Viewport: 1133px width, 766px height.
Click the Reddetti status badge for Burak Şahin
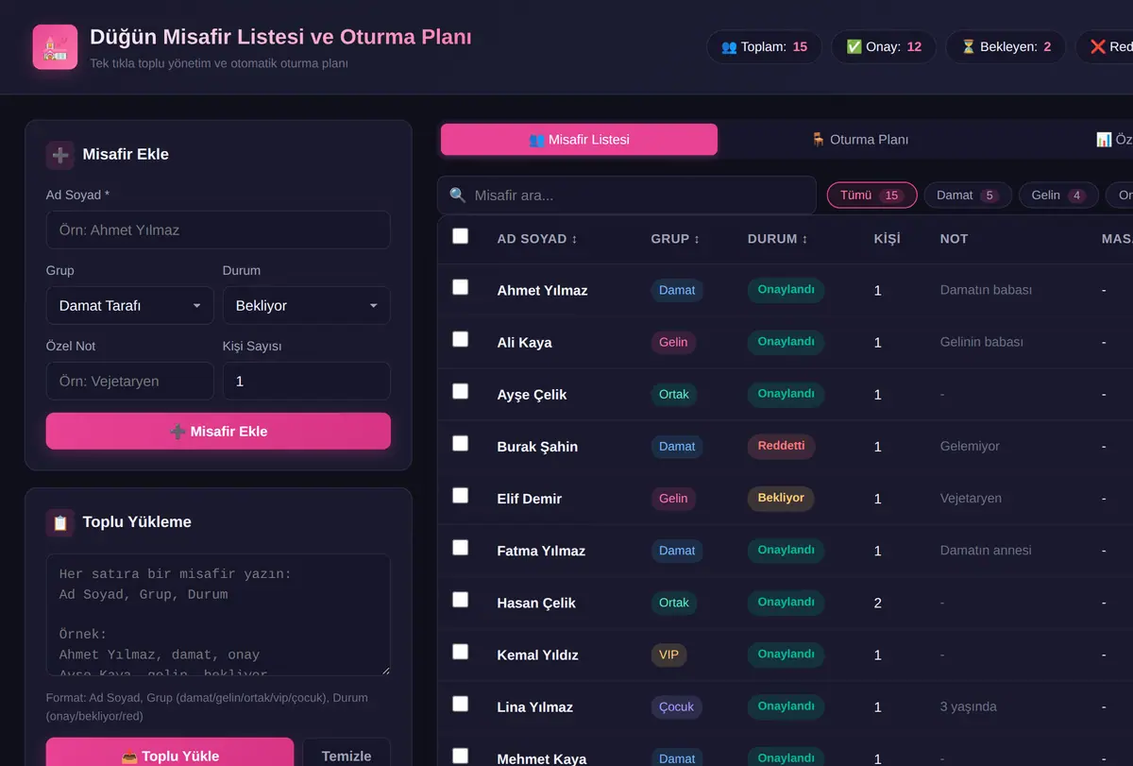tap(781, 446)
